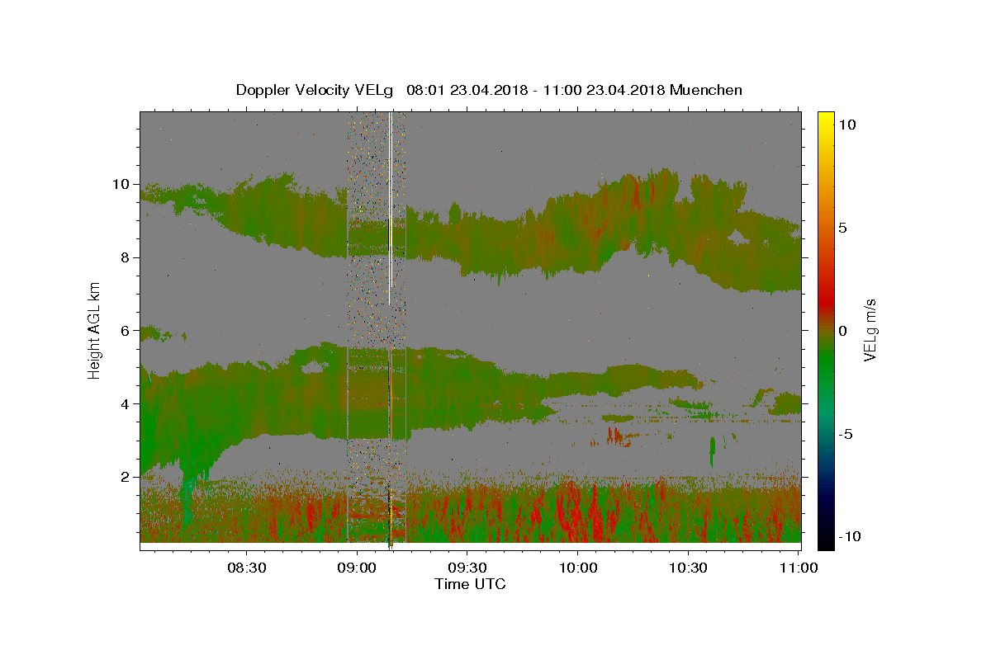Click the colorbar value 10 label
Image resolution: width=991 pixels, height=660 pixels.
846,124
